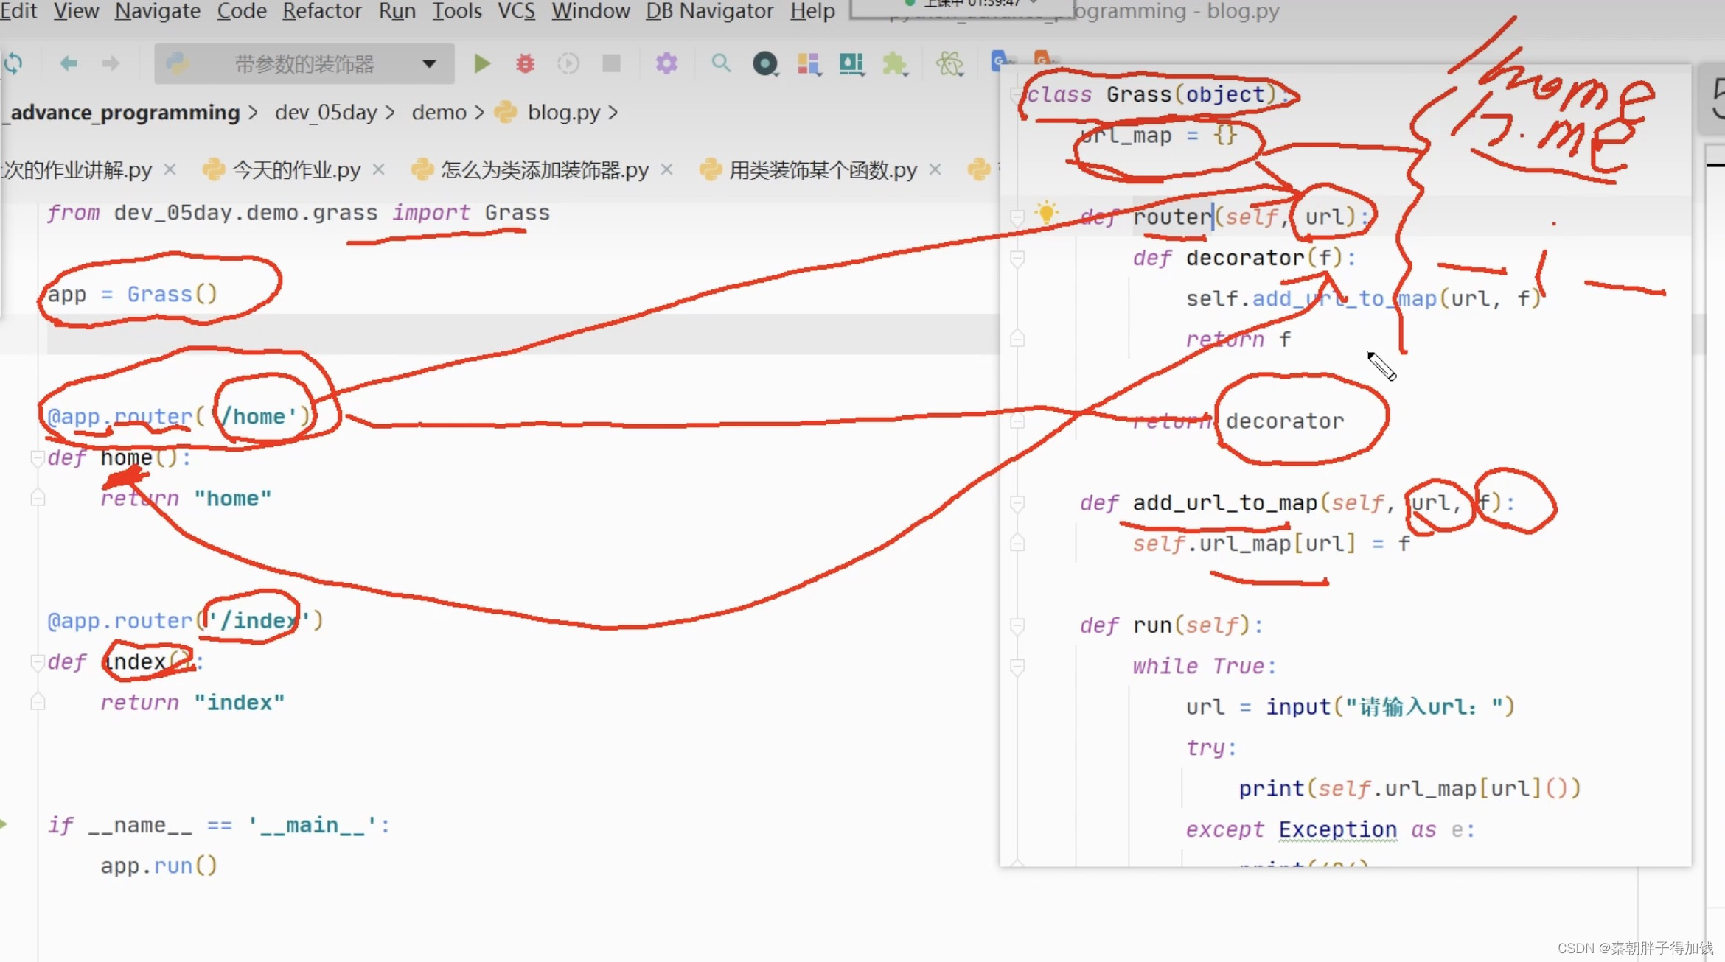Toggle the fold marker beside def home
Screen dimensions: 1725x962
pyautogui.click(x=37, y=458)
